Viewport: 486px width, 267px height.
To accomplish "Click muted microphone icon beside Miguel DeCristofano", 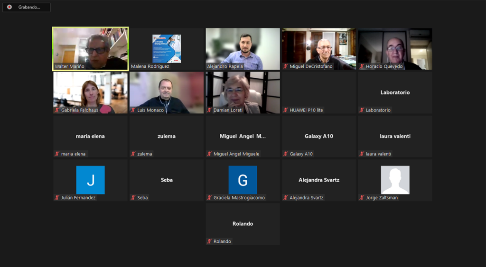I will coord(286,66).
